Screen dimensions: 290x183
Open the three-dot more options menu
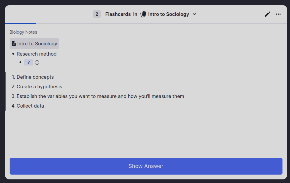pos(278,14)
